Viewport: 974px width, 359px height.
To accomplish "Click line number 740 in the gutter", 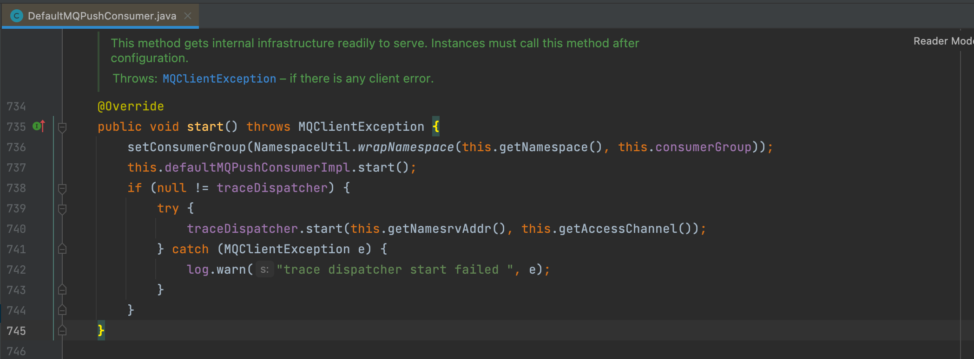I will click(16, 229).
